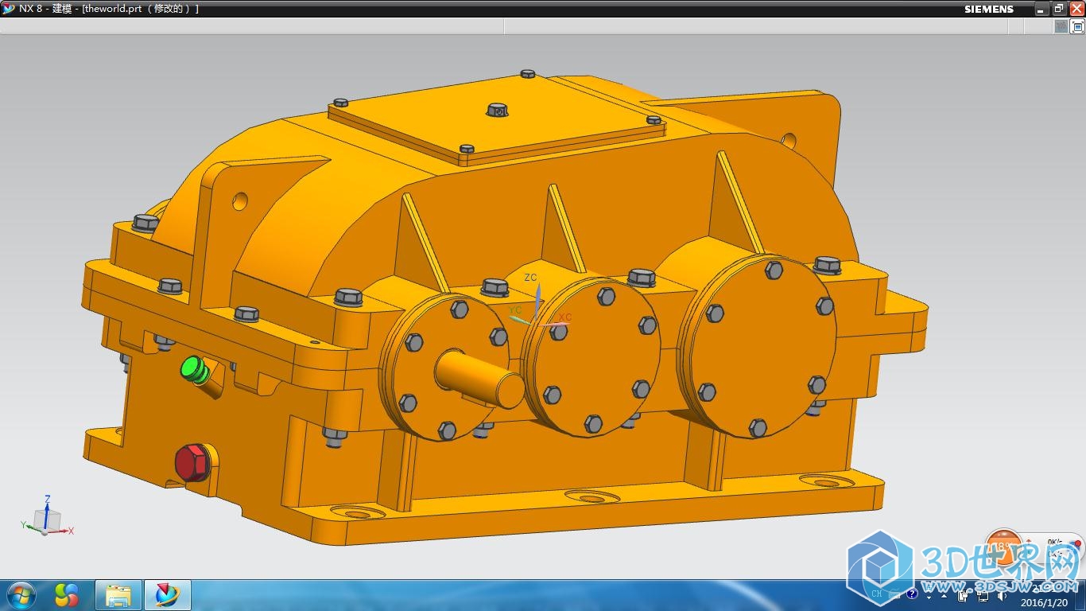Click the power plug tray icon
Screen dimensions: 1086x611
click(963, 594)
